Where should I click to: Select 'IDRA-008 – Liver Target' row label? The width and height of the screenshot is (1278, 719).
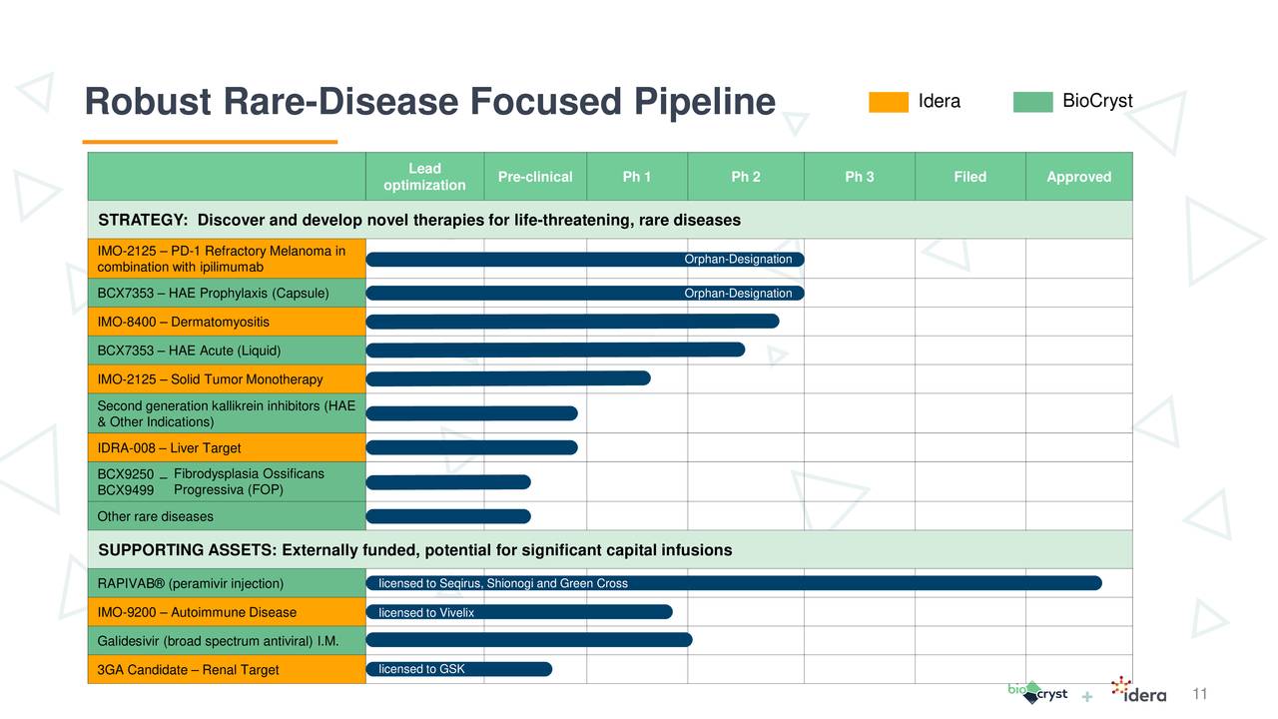tap(227, 447)
